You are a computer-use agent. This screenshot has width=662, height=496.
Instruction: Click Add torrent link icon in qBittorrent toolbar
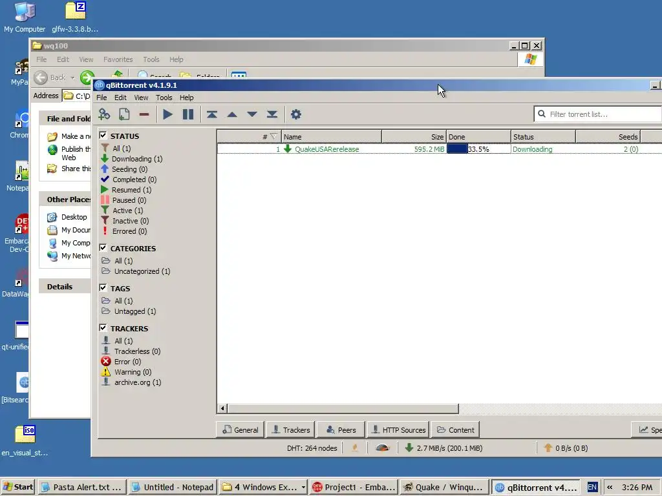[104, 114]
